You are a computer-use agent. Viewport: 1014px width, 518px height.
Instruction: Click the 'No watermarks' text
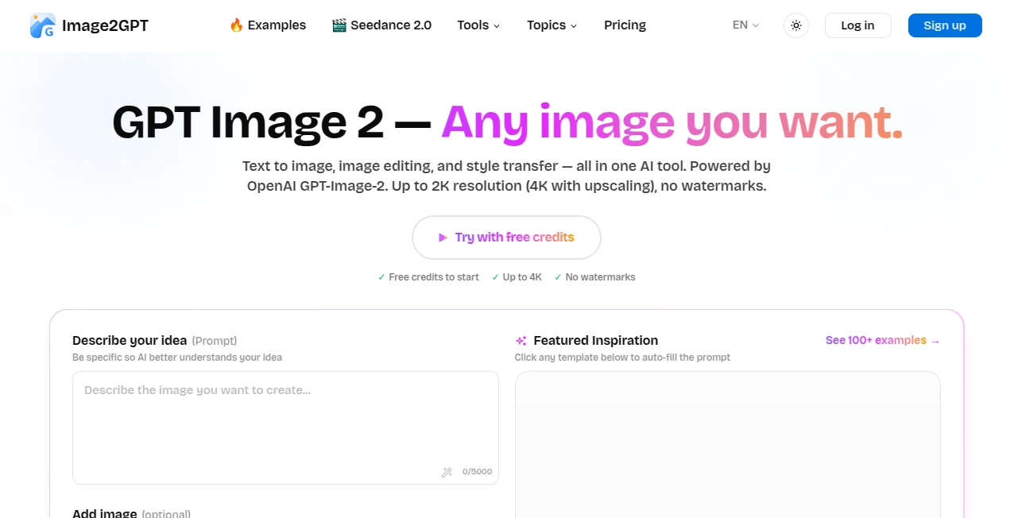(x=601, y=277)
